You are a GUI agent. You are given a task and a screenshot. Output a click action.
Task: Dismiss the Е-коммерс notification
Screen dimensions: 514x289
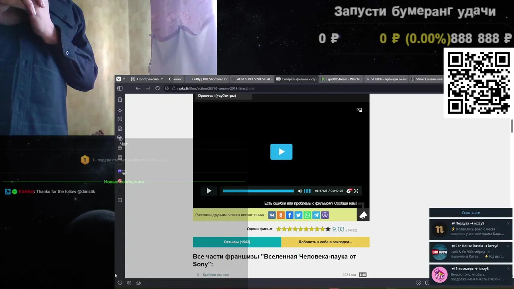(x=508, y=268)
